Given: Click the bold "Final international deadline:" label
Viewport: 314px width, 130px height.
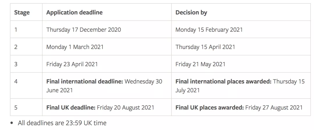Looking at the screenshot, I should (x=84, y=81).
